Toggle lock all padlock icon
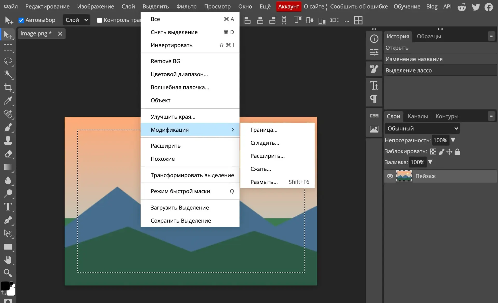 [457, 152]
